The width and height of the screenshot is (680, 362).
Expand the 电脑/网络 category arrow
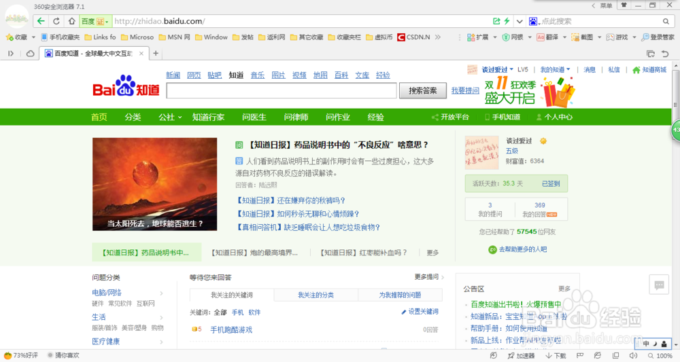click(x=161, y=293)
